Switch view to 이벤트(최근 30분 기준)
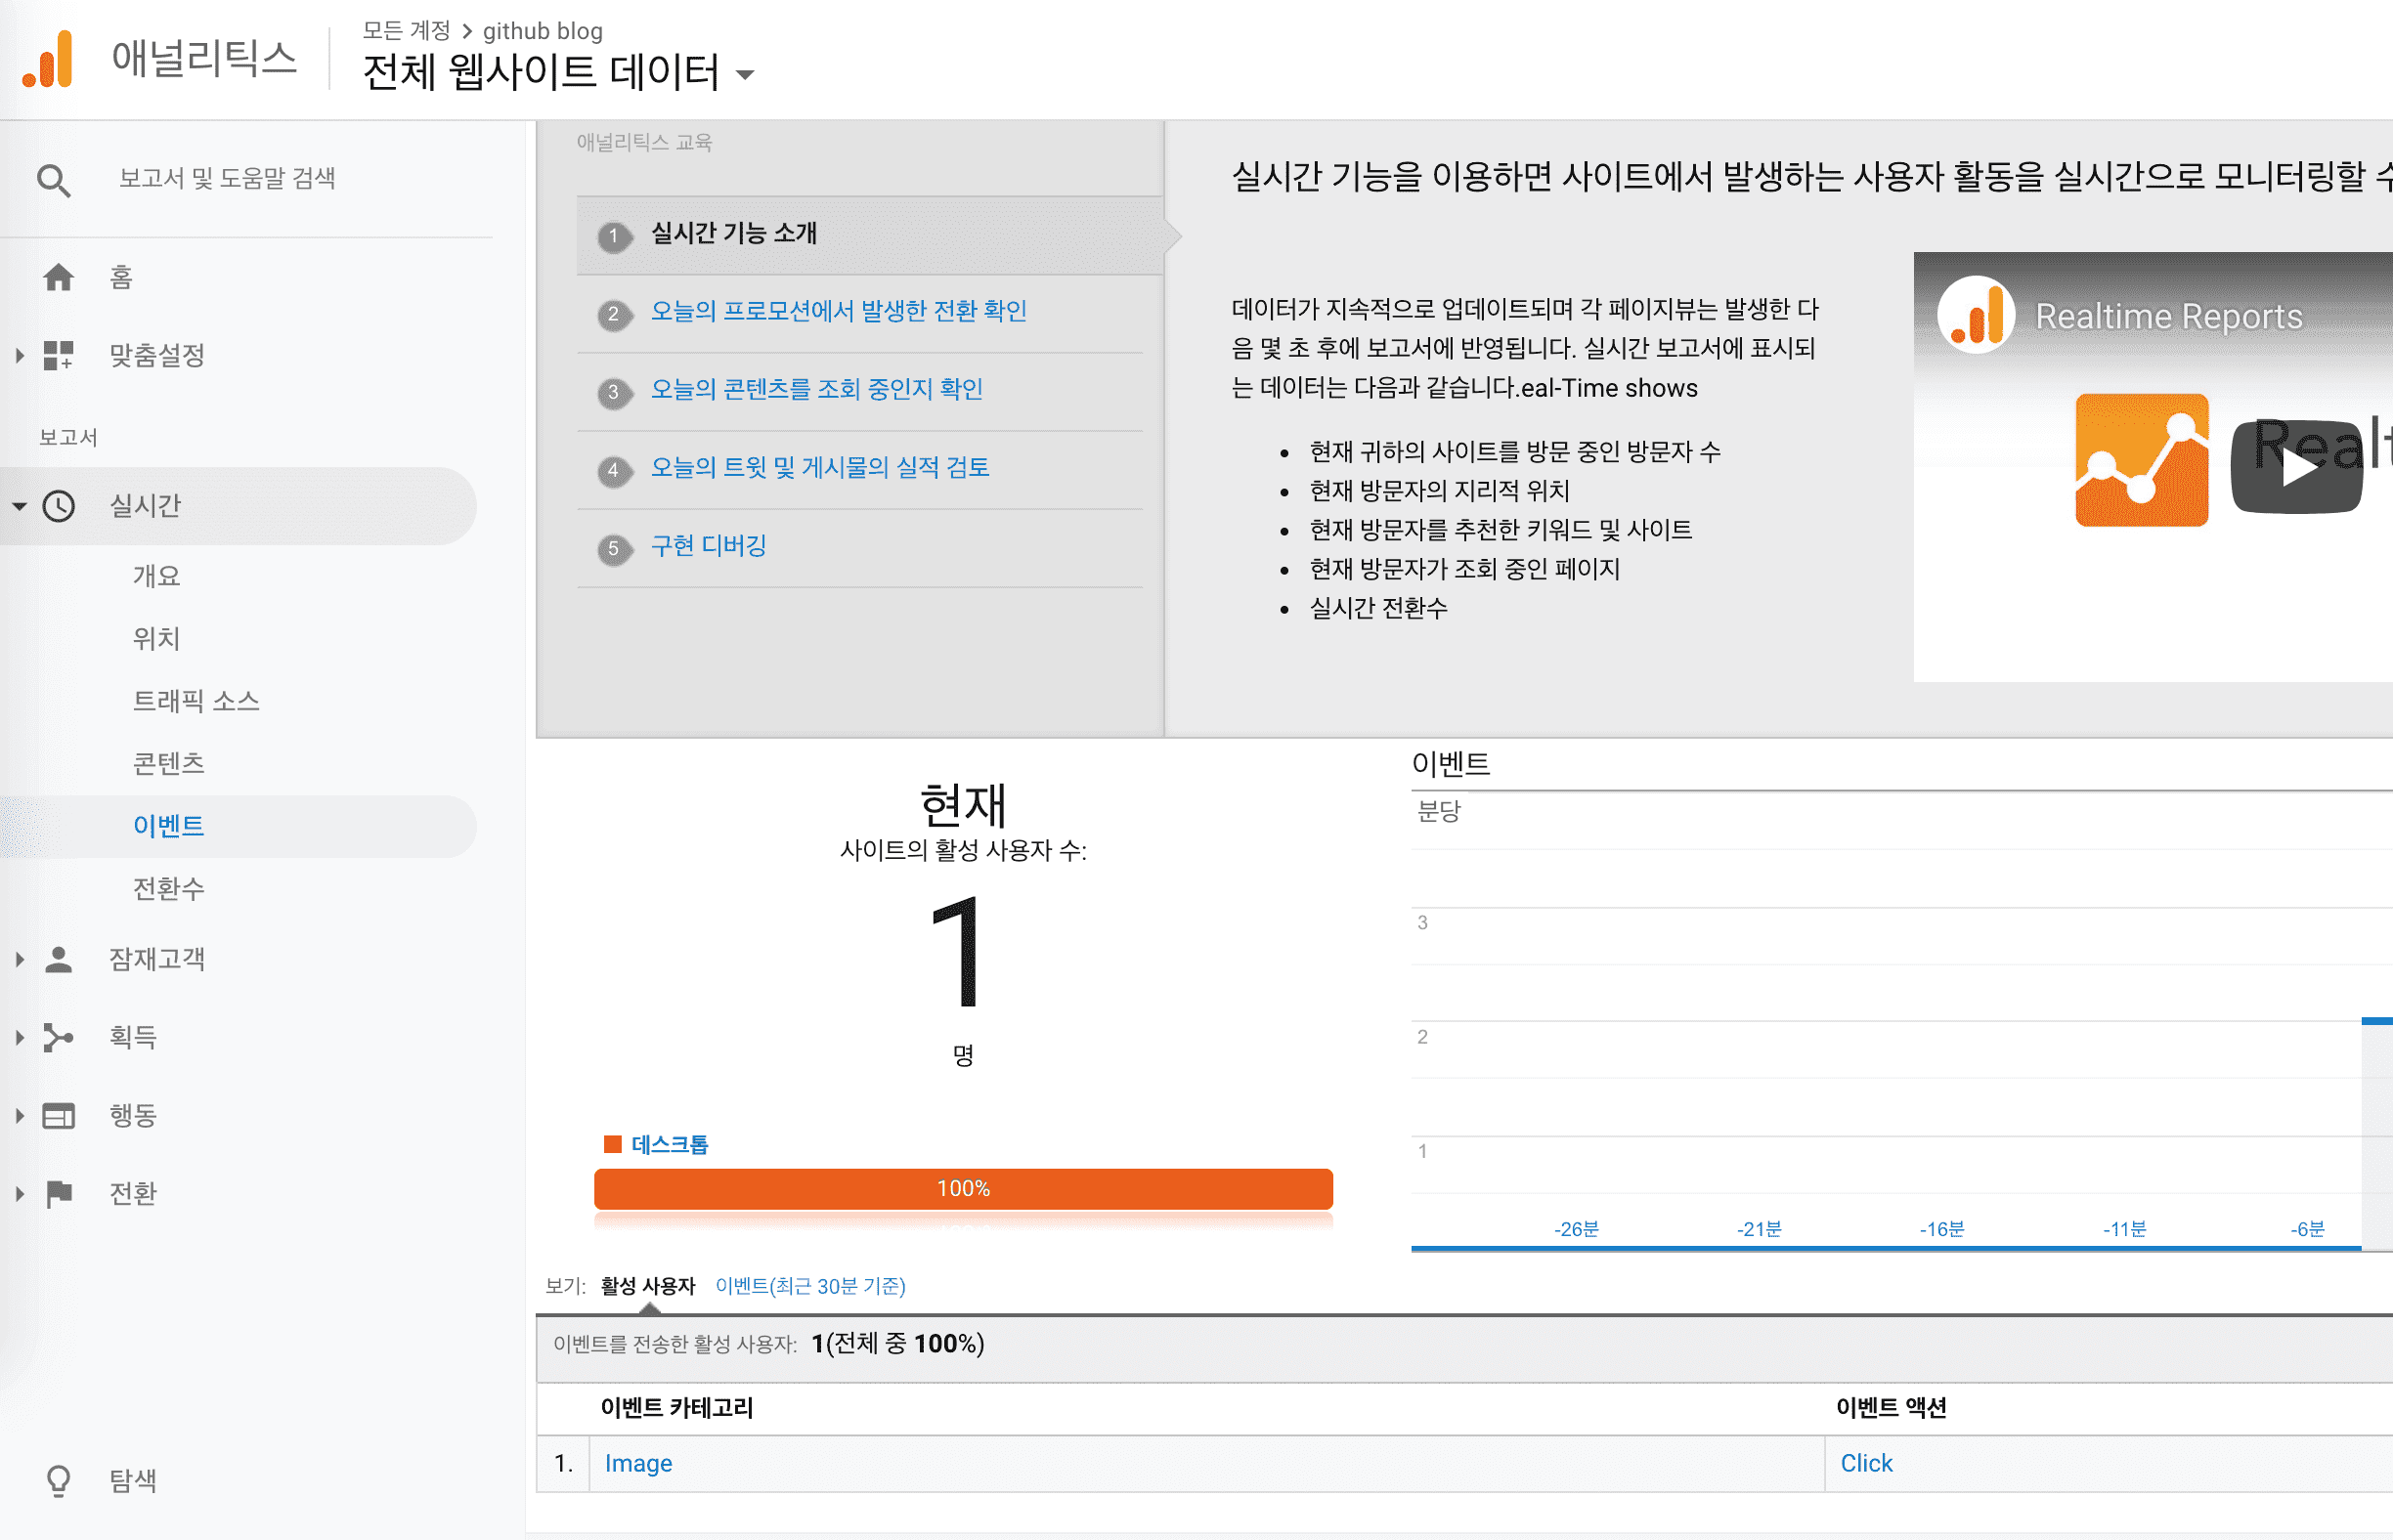2393x1540 pixels. coord(810,1286)
